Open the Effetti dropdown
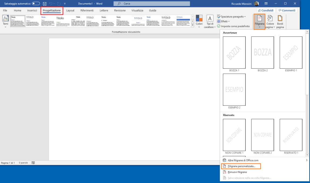This screenshot has height=183, width=310. (223, 21)
